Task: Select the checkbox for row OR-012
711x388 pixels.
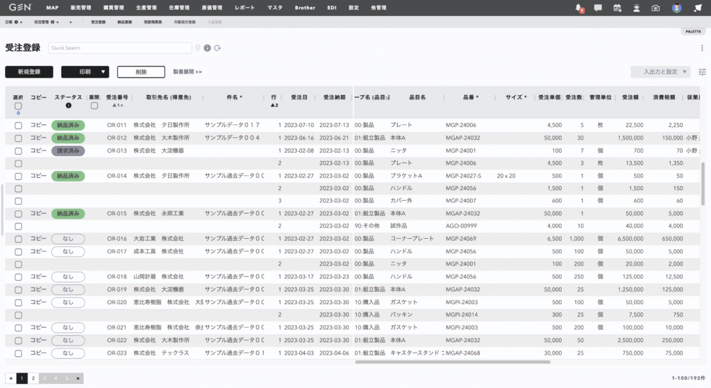Action: click(18, 138)
